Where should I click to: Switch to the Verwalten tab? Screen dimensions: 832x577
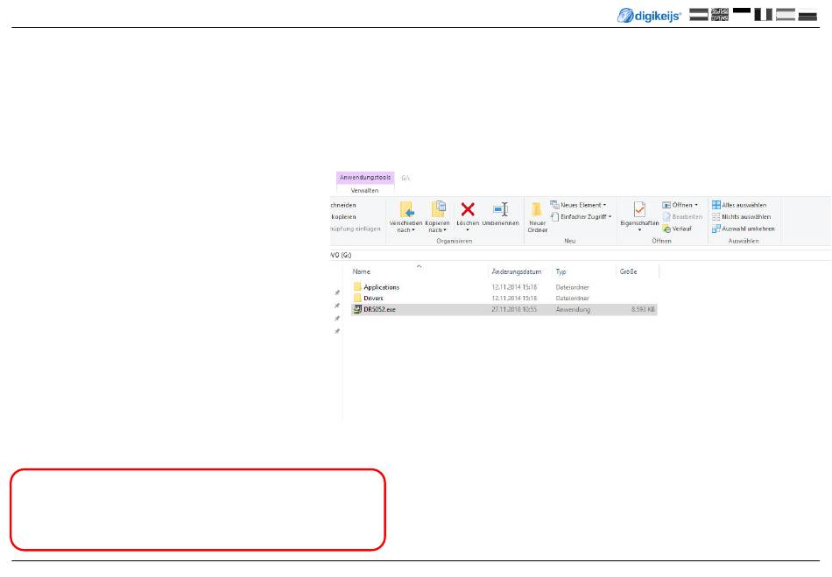click(x=364, y=189)
